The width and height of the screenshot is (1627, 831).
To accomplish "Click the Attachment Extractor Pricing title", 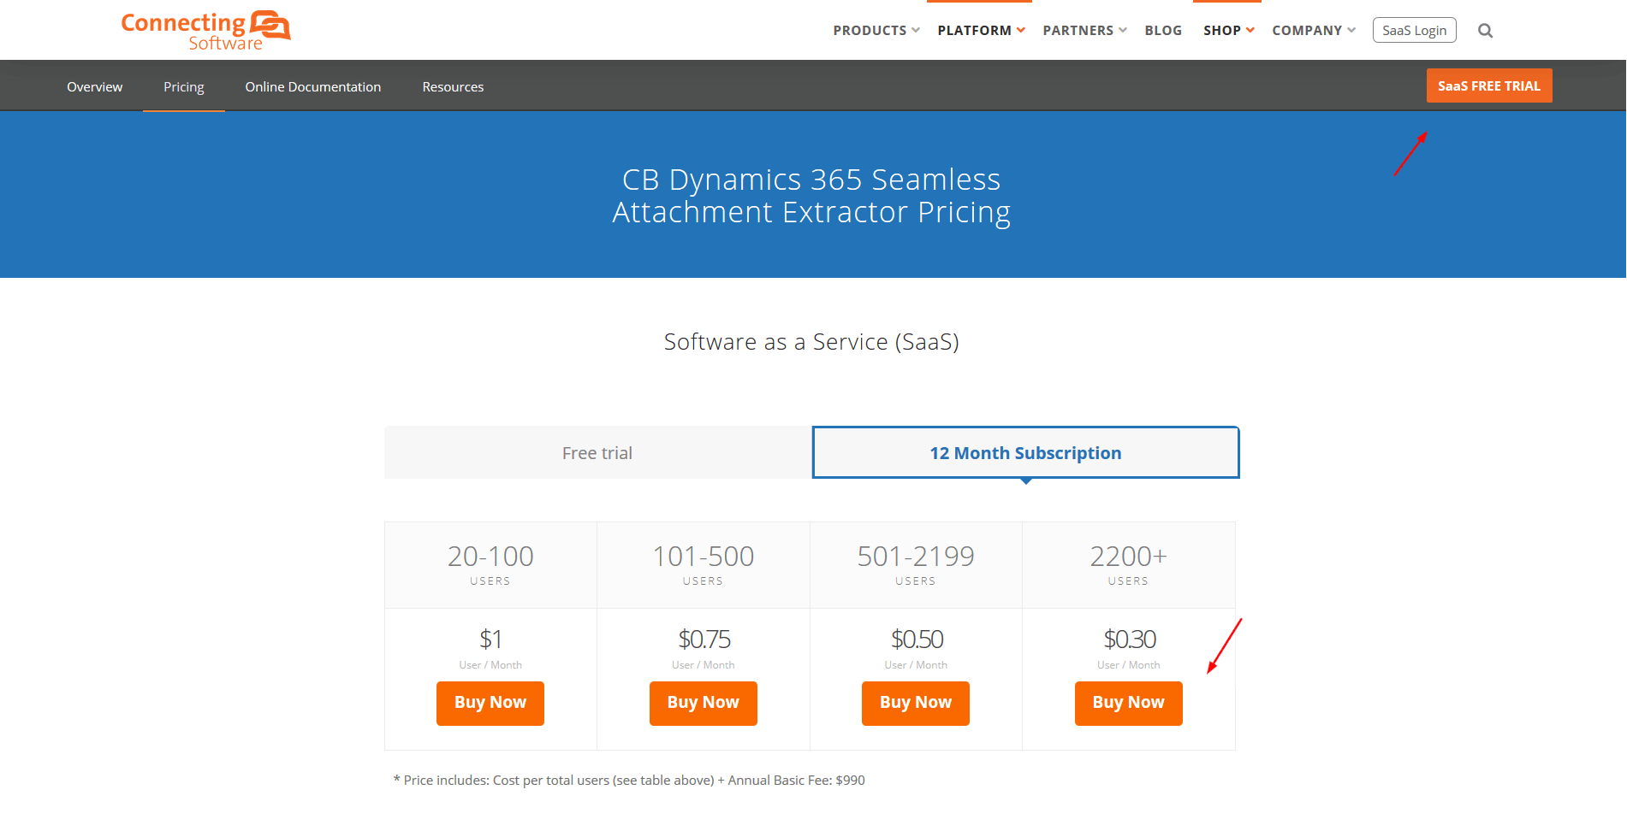I will click(x=811, y=196).
